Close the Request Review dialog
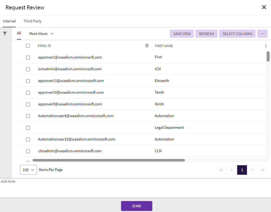The width and height of the screenshot is (271, 212). (x=264, y=7)
